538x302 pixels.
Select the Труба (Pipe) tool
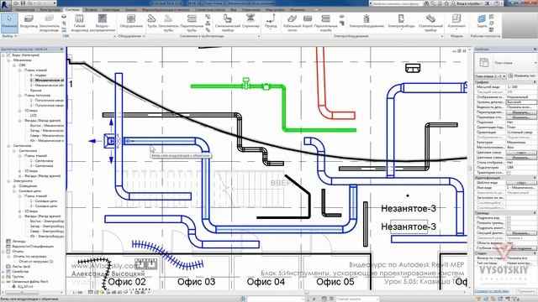pos(151,22)
